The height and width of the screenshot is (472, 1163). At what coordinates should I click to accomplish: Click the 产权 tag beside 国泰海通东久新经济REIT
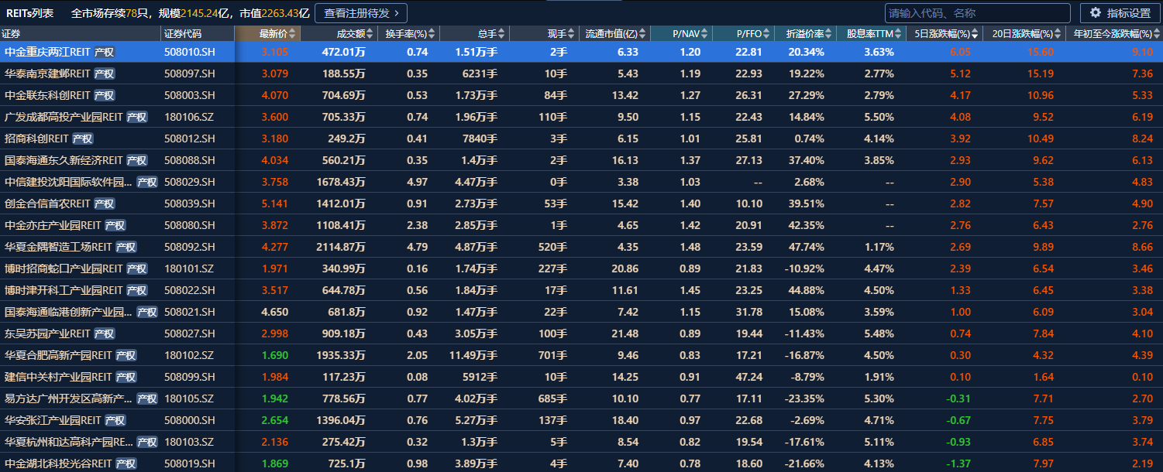pyautogui.click(x=137, y=160)
